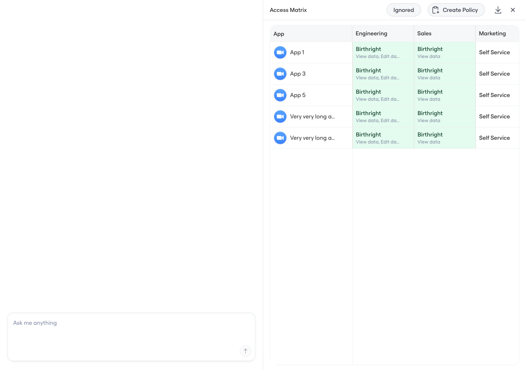526x370 pixels.
Task: Select the App 1 row label
Action: [x=297, y=52]
